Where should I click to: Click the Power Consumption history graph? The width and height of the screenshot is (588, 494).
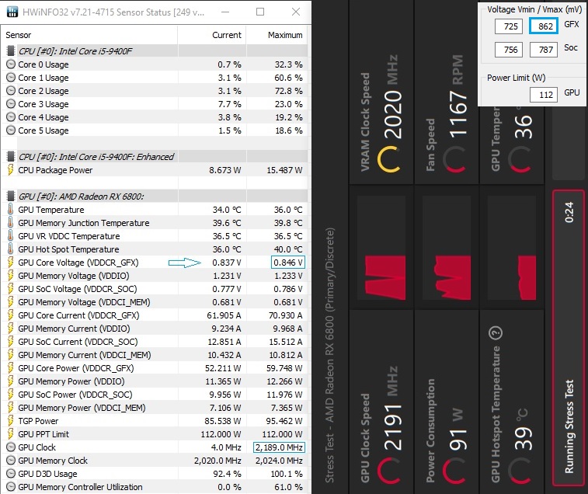[x=447, y=248]
